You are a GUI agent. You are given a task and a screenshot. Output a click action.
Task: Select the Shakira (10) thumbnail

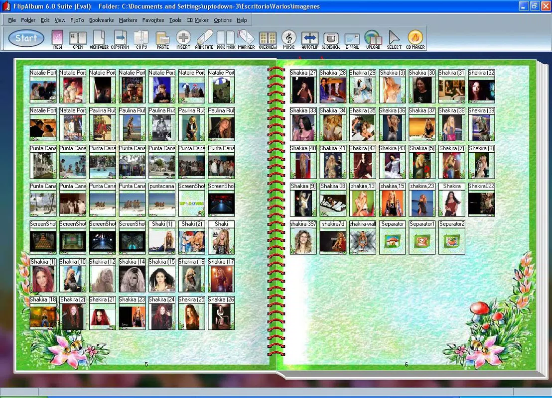click(x=73, y=275)
